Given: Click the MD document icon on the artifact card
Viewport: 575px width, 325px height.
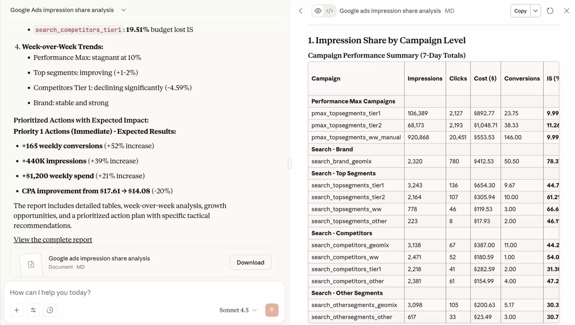Looking at the screenshot, I should click(30, 264).
